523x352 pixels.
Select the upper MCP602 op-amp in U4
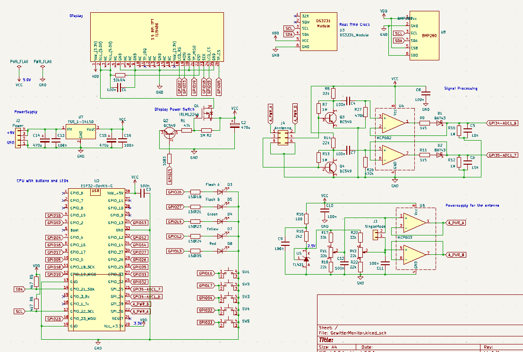point(394,122)
